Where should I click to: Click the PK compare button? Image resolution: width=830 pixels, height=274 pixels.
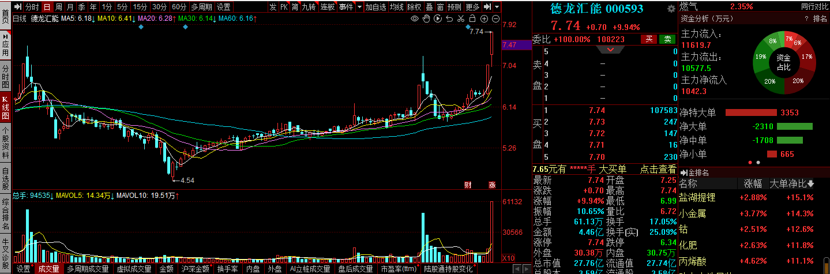click(284, 7)
